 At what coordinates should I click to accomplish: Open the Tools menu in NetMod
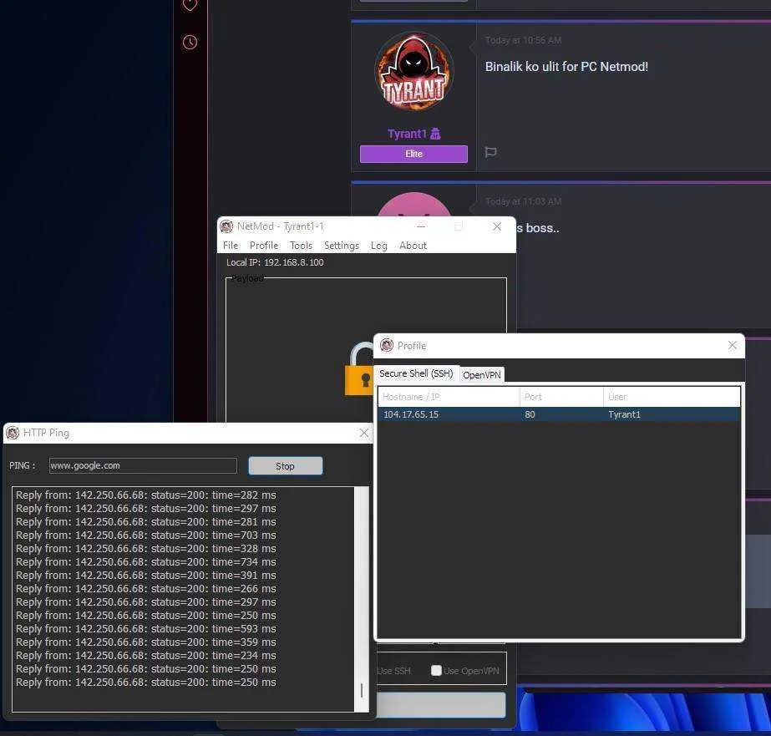pyautogui.click(x=301, y=246)
